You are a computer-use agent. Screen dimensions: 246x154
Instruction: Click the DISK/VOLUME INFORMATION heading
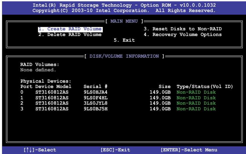point(124,56)
